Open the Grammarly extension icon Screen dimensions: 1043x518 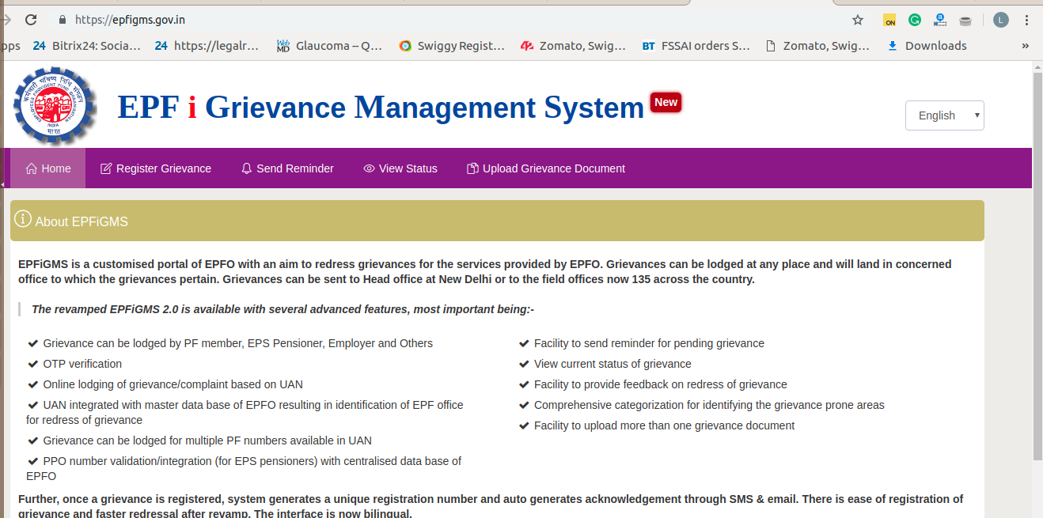click(x=914, y=20)
